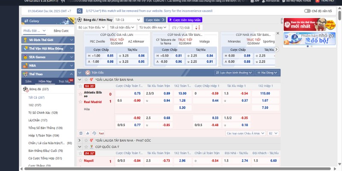Open the Phiếu Đặt bet slip tab

35,31
